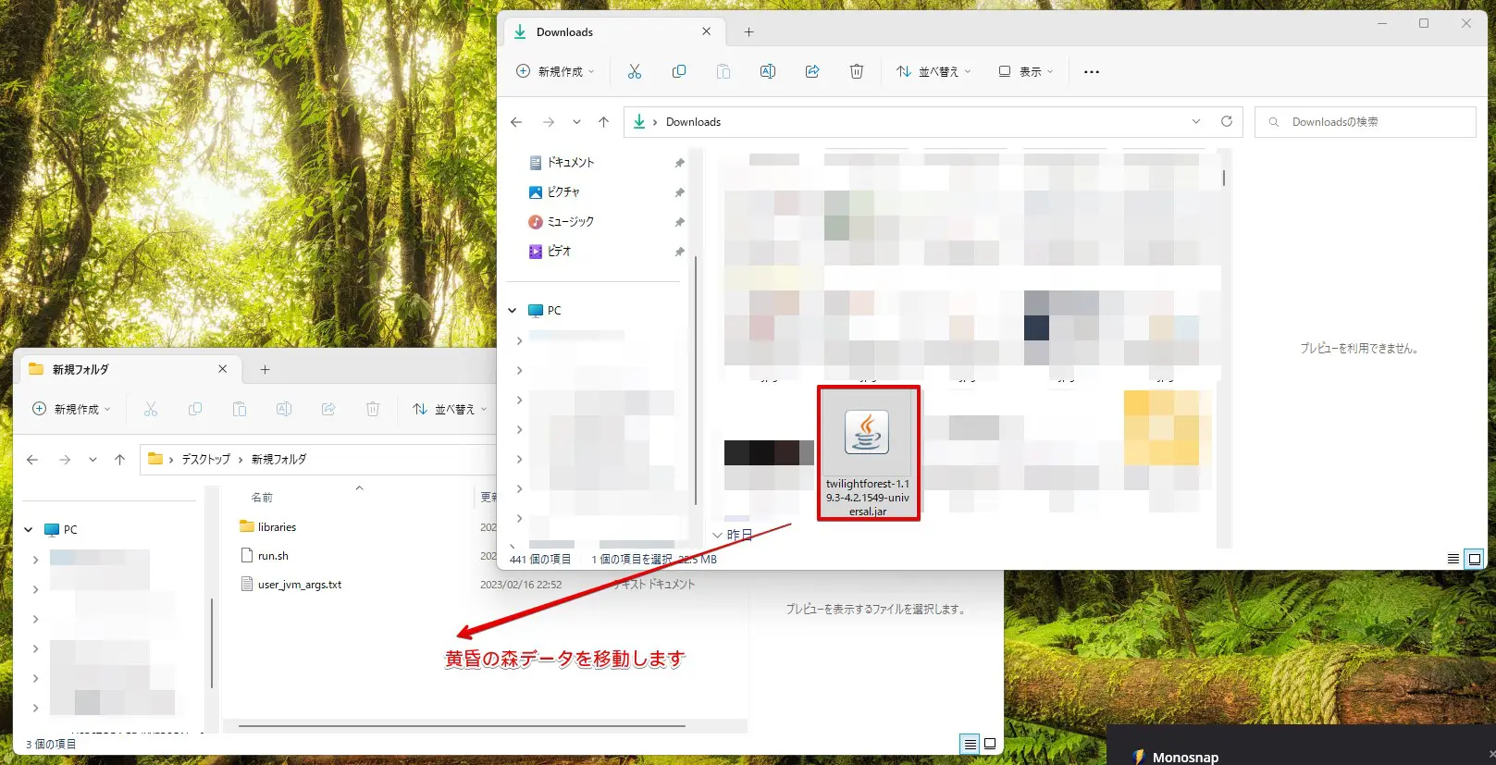Viewport: 1496px width, 765px height.
Task: Click the Delete trash icon in Downloads window
Action: (857, 71)
